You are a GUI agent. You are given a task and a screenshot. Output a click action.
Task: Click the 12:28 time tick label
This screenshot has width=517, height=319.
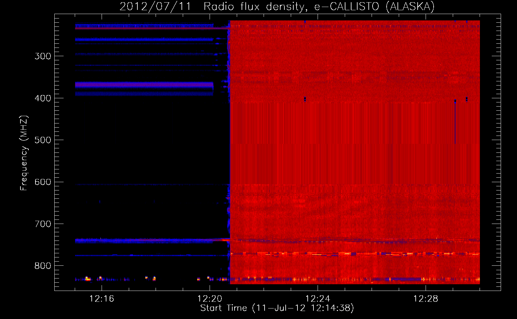click(x=426, y=299)
